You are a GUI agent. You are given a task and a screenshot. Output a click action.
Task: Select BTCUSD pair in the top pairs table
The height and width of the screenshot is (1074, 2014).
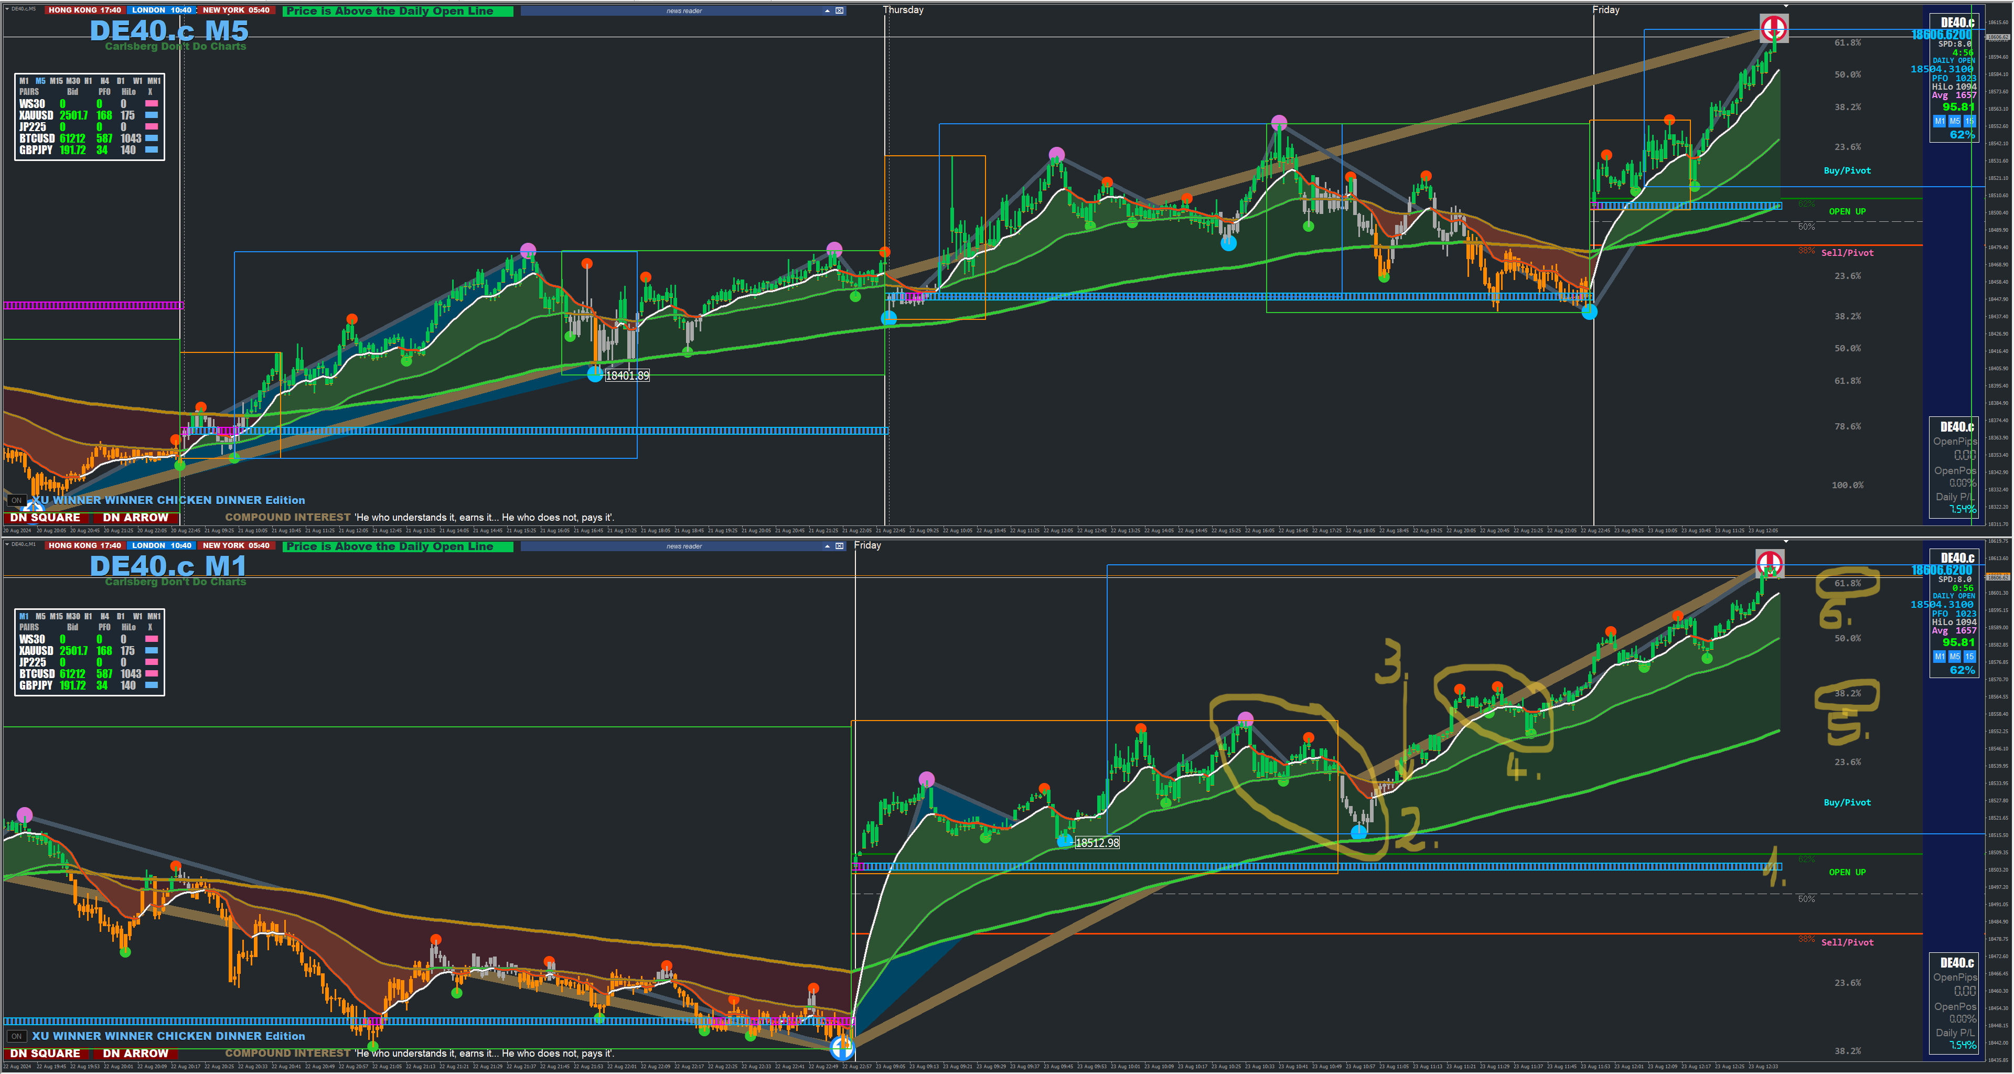pos(36,138)
